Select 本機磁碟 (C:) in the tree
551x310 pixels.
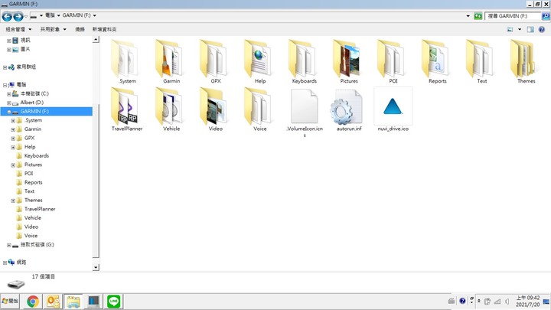34,93
